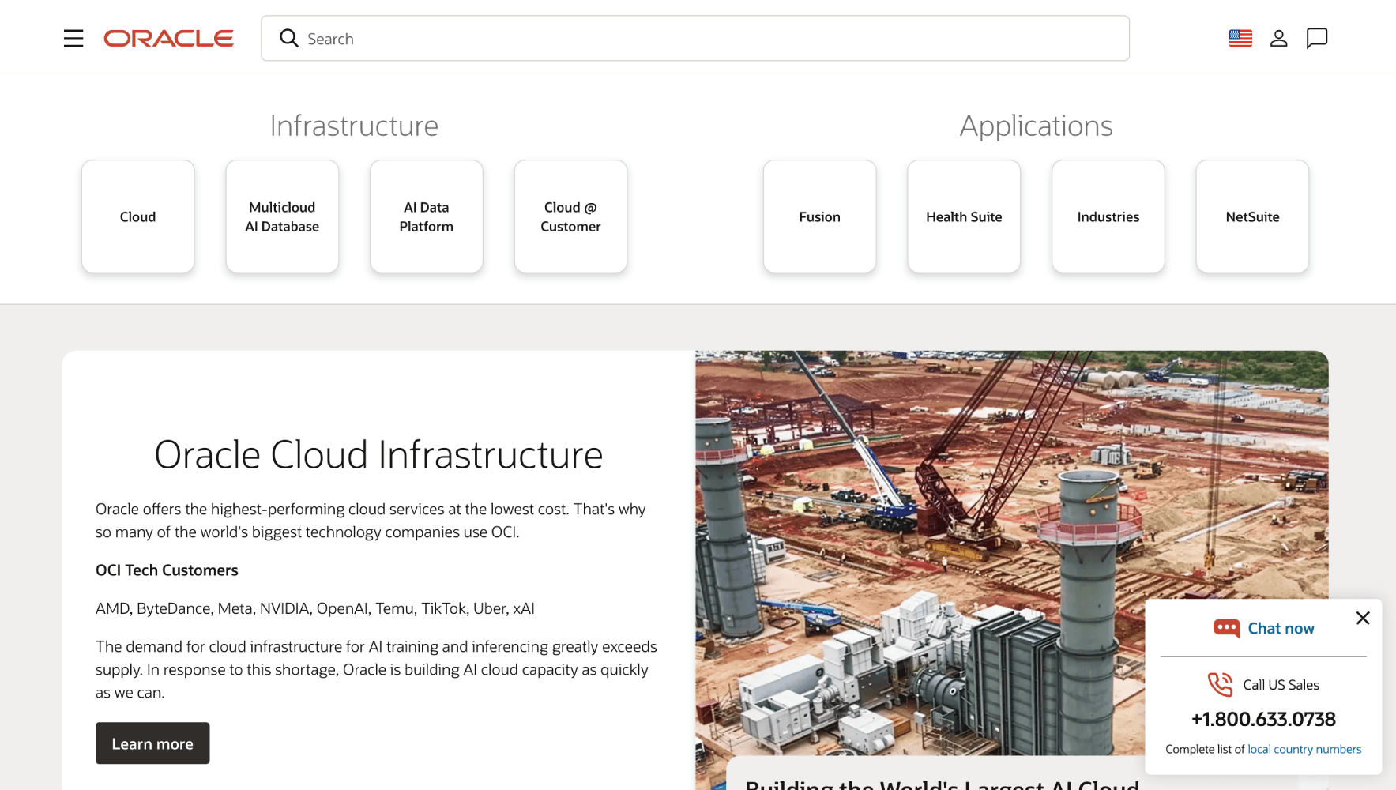Click the AMD, ByteDance, Meta customers line
Screen dimensions: 1396x790
point(315,608)
